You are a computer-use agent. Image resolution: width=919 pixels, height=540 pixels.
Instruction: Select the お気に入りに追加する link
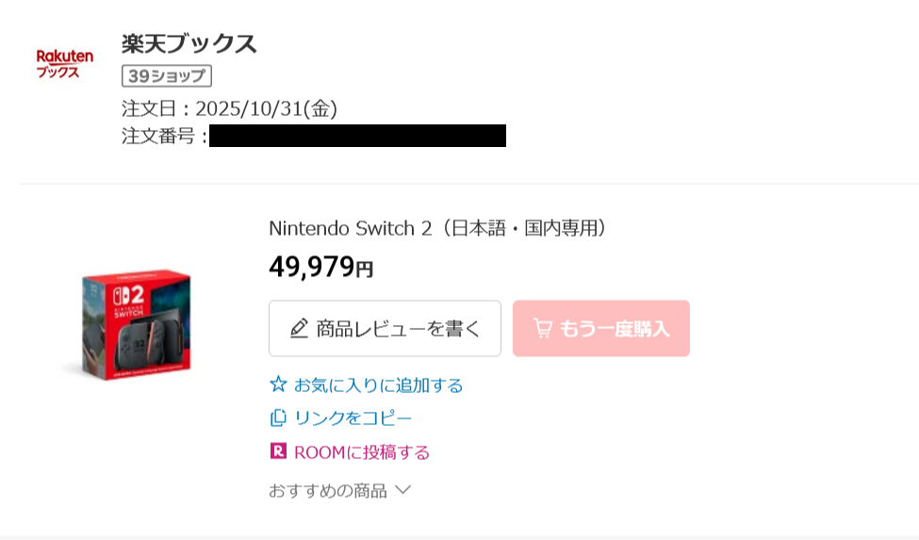(379, 385)
